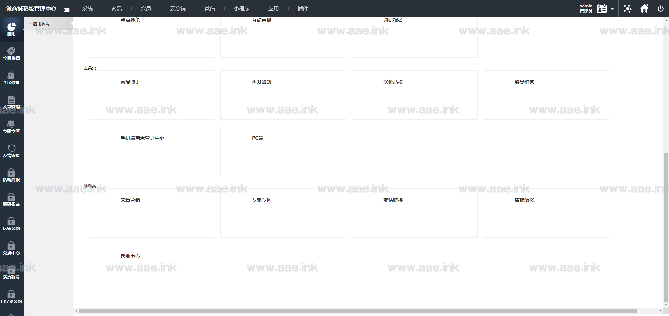Click the home icon in top bar

(644, 8)
